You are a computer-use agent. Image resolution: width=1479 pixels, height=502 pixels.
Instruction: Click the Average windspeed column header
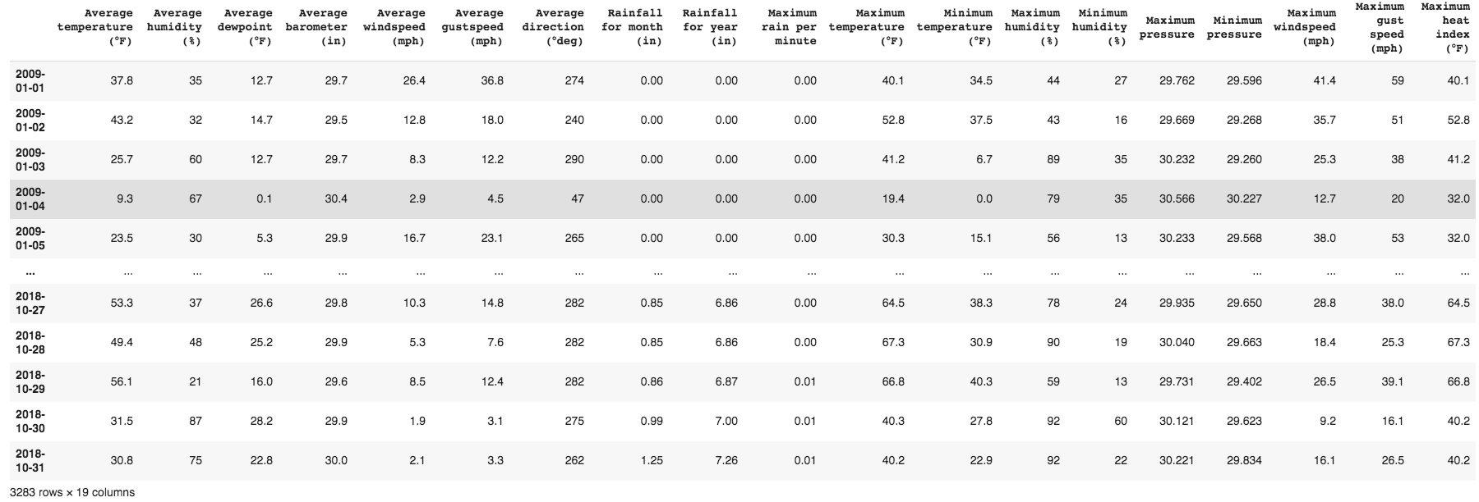click(x=400, y=27)
